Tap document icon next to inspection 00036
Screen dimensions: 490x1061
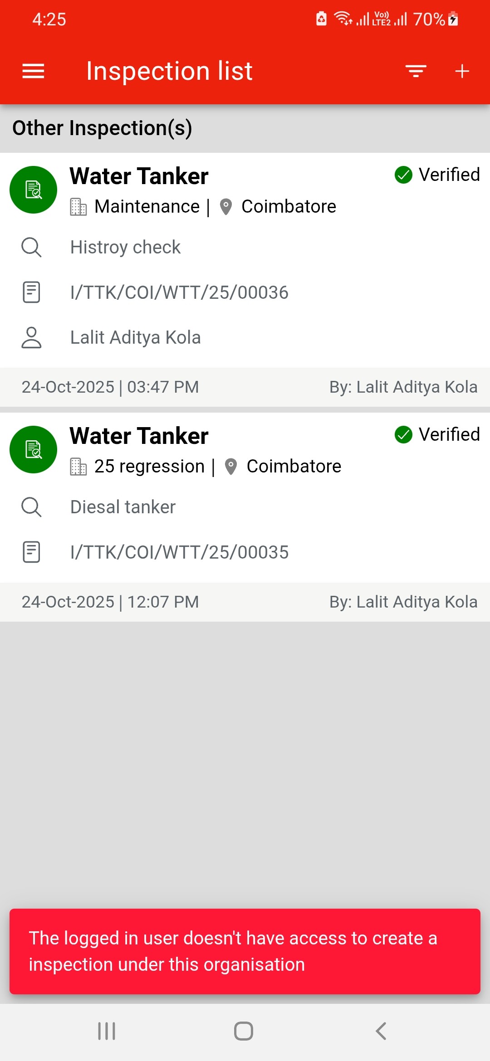(31, 292)
